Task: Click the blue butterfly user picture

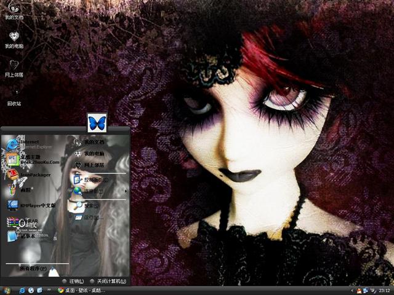Action: click(97, 123)
